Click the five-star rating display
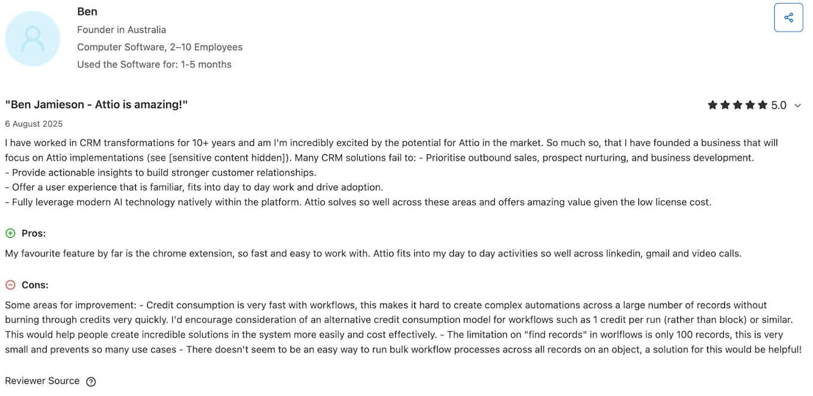This screenshot has width=813, height=396. [x=737, y=105]
